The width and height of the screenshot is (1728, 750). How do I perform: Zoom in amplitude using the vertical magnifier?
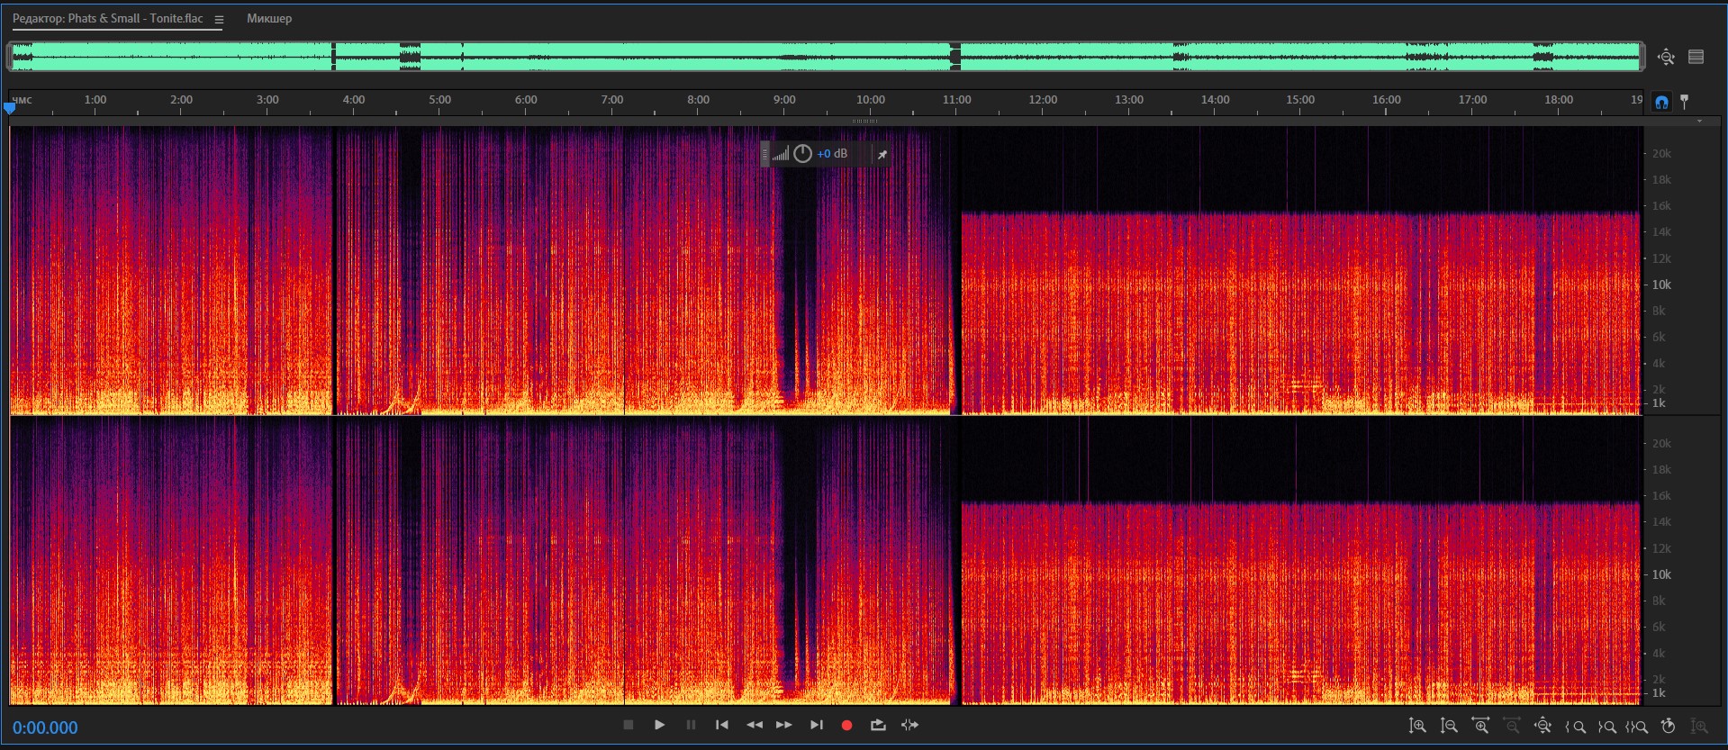click(x=1417, y=726)
